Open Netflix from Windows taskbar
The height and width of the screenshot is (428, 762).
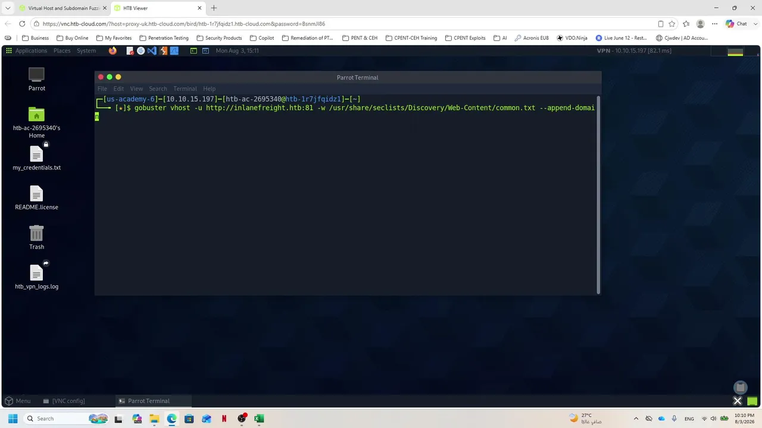tap(224, 418)
